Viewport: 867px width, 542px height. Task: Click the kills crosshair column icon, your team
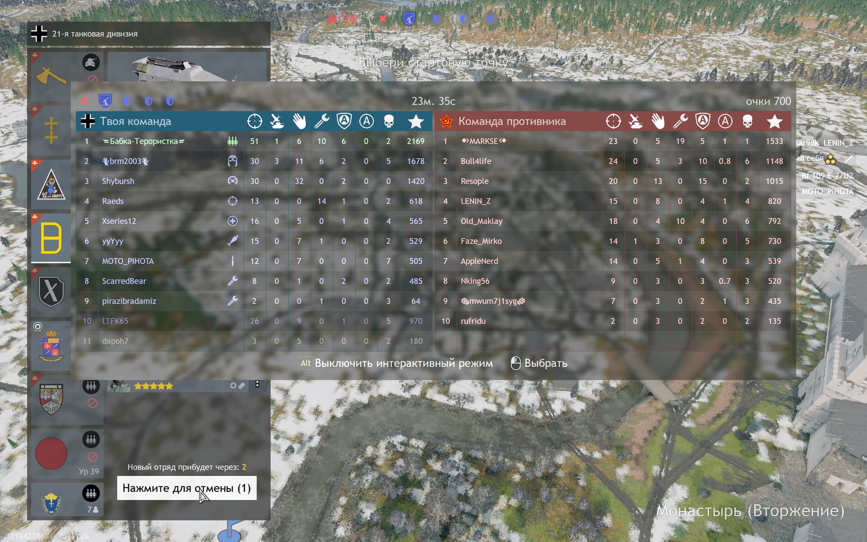pos(255,121)
